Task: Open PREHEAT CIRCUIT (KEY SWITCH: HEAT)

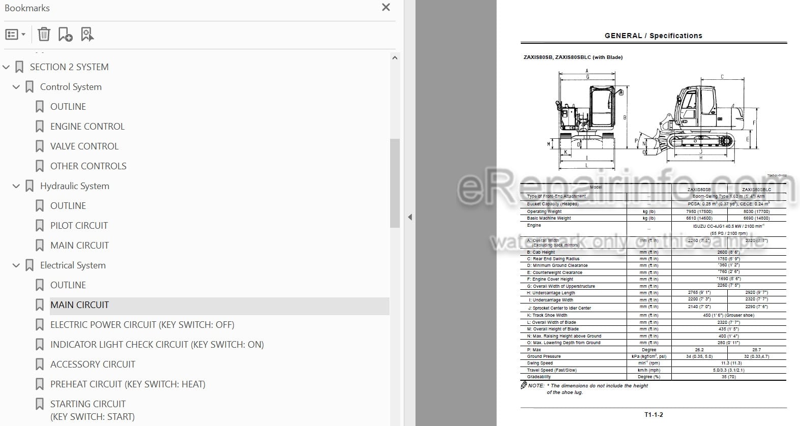Action: tap(128, 384)
